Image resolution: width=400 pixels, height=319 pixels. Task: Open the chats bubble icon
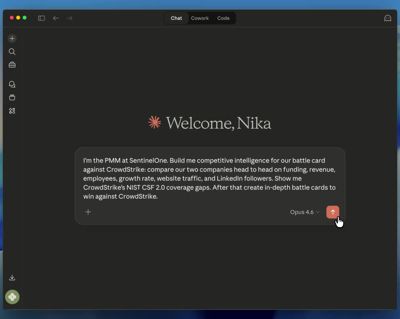(x=12, y=84)
